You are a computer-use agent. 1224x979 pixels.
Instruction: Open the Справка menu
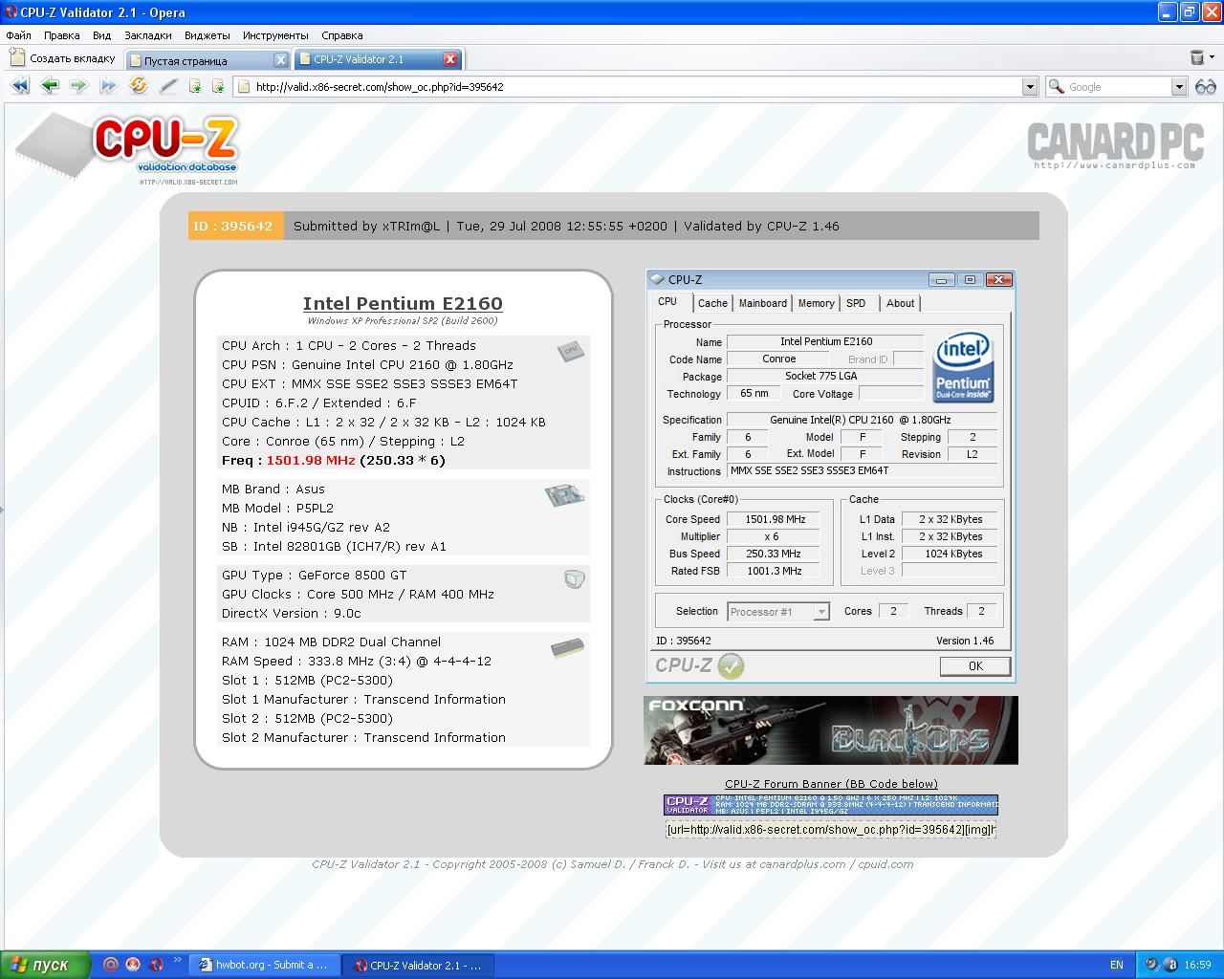pyautogui.click(x=342, y=35)
